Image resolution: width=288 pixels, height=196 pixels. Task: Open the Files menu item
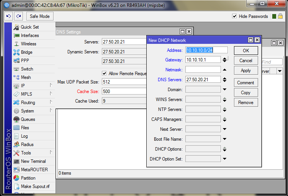pyautogui.click(x=34, y=128)
